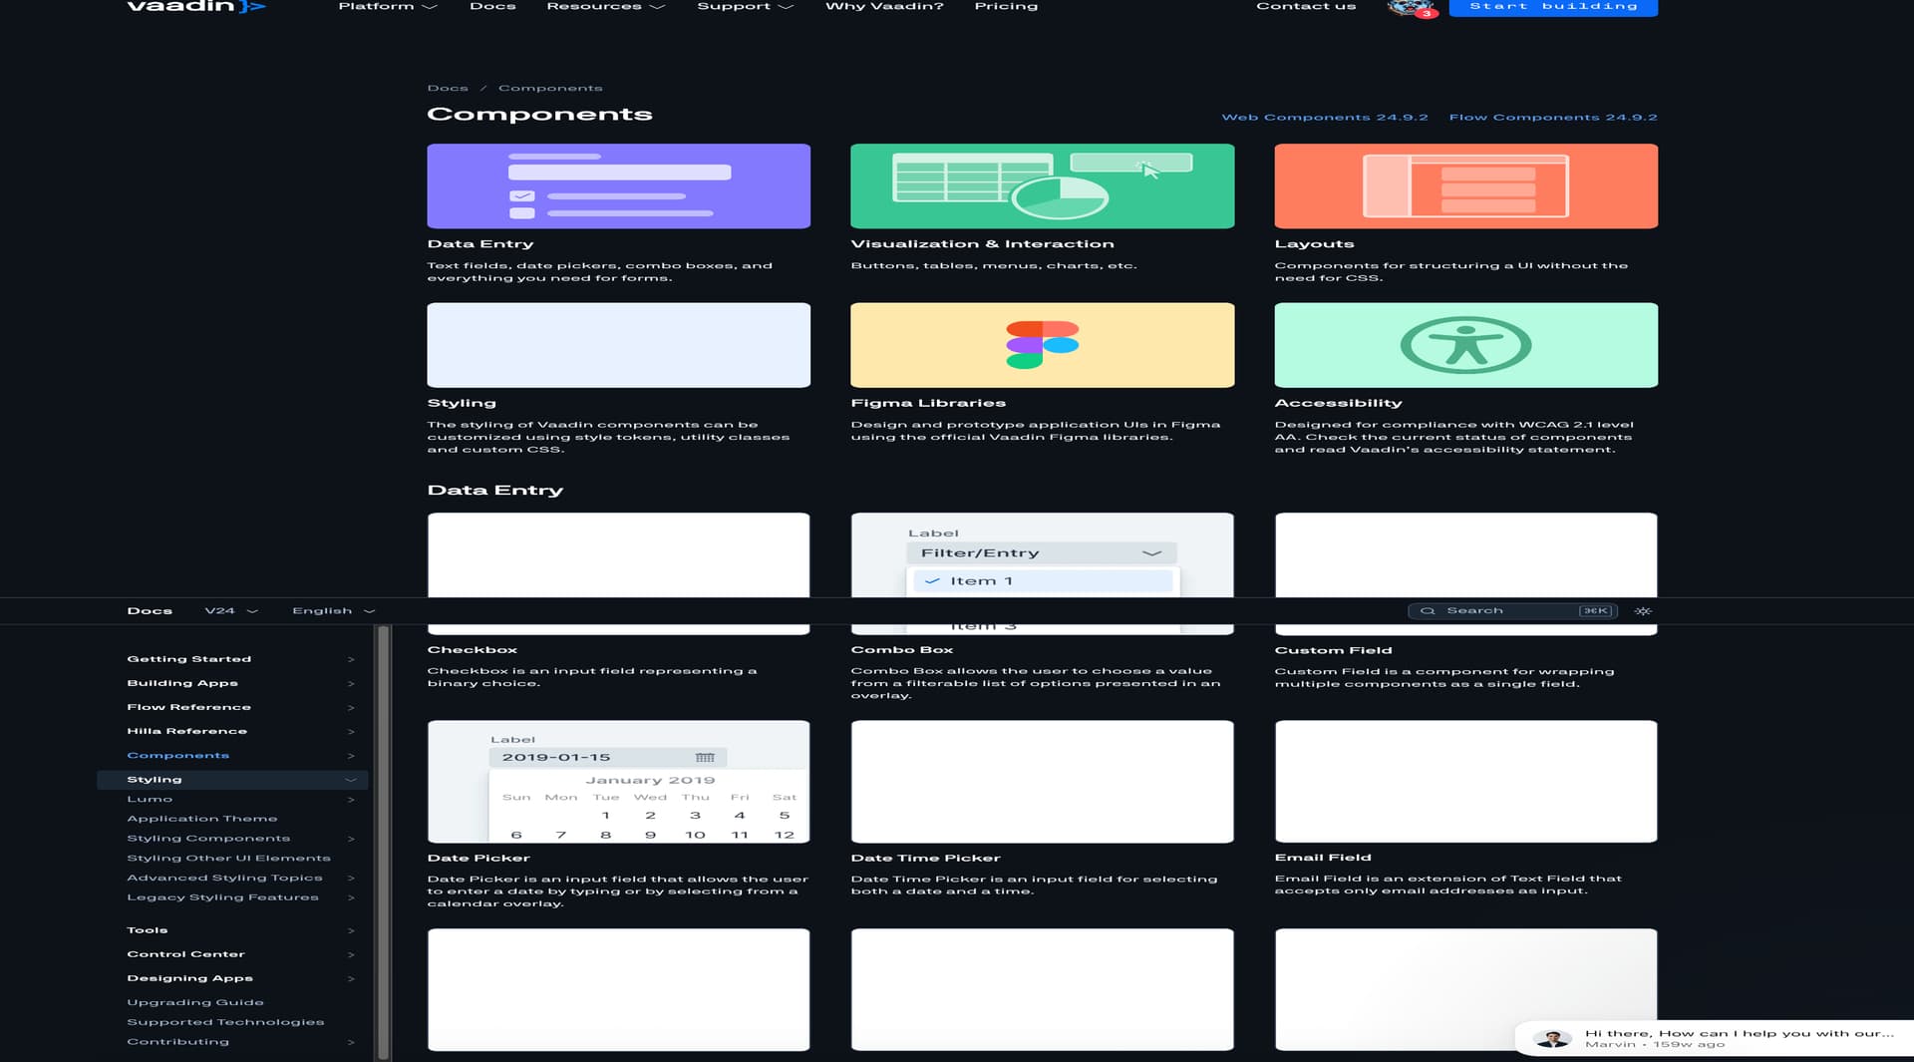
Task: Open Web Components 24.9.2 link
Action: click(x=1324, y=118)
